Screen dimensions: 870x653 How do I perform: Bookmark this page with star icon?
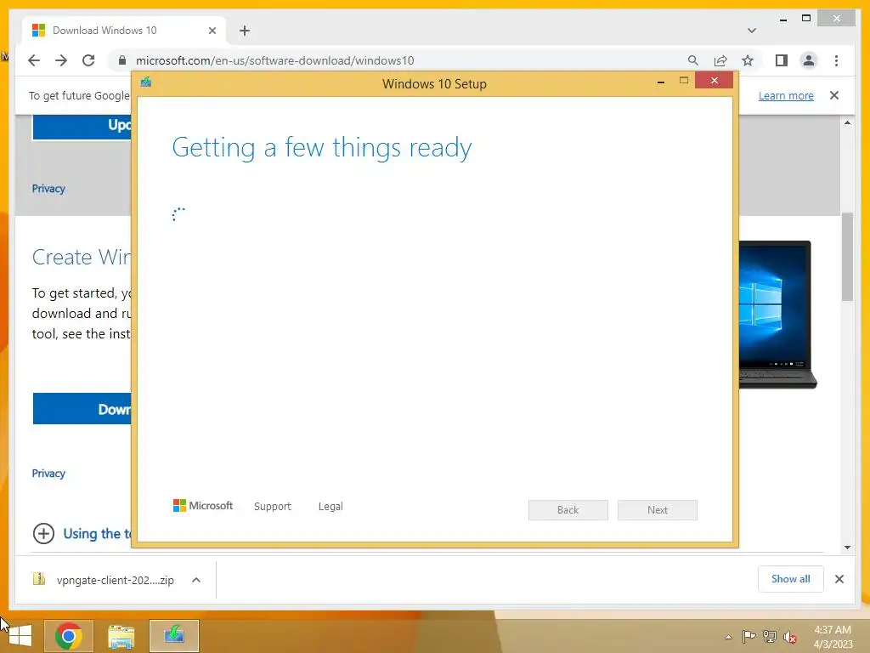click(748, 60)
